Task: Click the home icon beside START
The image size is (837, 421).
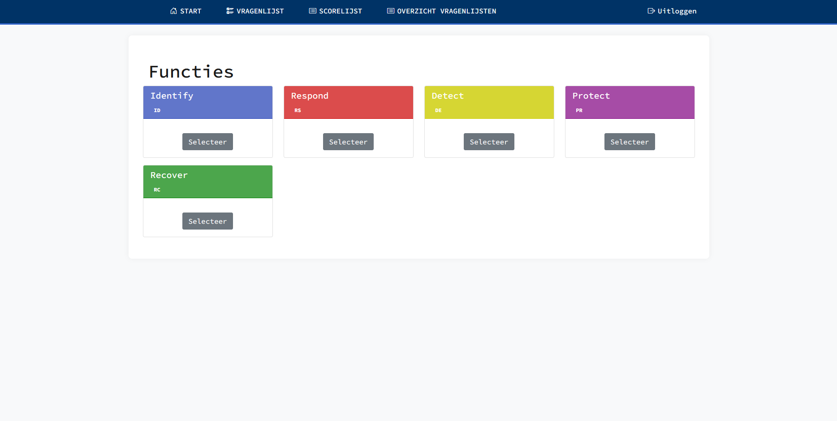Action: pos(173,11)
